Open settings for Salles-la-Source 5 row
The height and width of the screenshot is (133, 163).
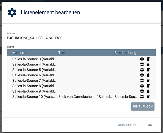click(x=142, y=70)
